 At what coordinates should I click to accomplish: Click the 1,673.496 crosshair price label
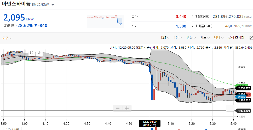244,111
